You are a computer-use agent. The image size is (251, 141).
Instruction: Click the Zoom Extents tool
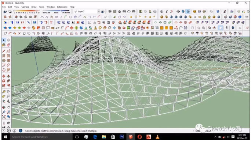pos(4,117)
